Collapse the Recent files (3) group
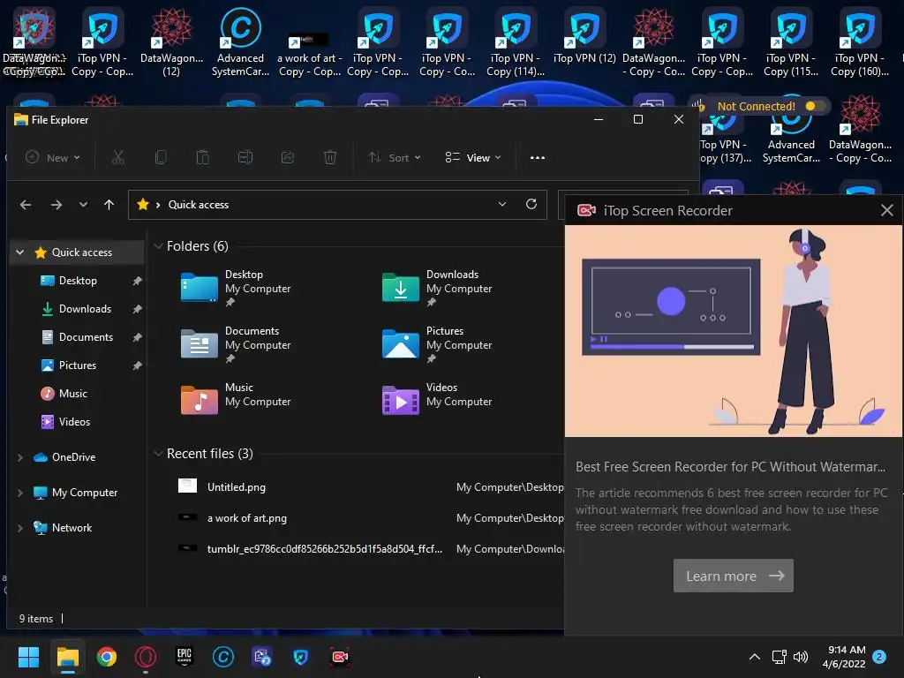 click(158, 454)
